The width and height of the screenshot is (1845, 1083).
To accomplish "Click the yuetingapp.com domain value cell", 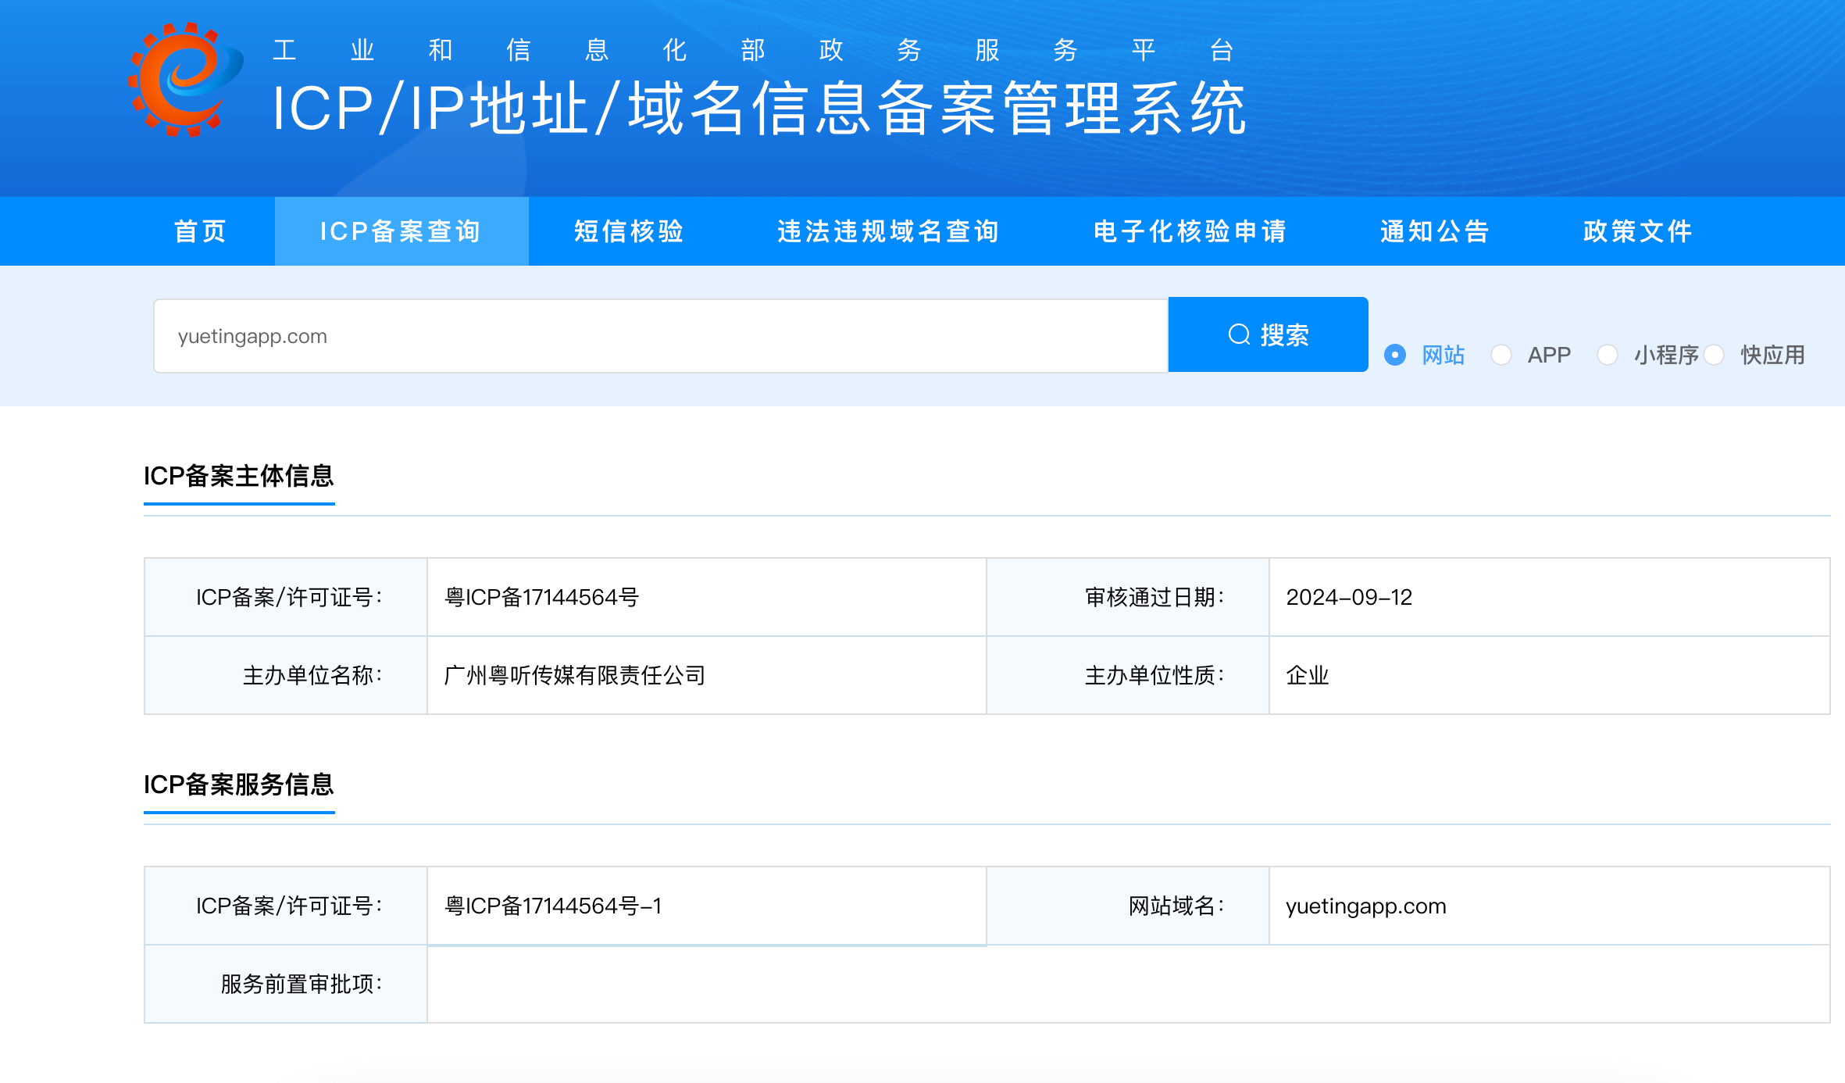I will (1366, 906).
